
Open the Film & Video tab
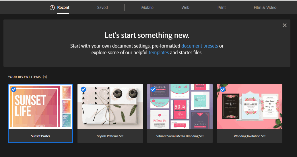point(265,7)
